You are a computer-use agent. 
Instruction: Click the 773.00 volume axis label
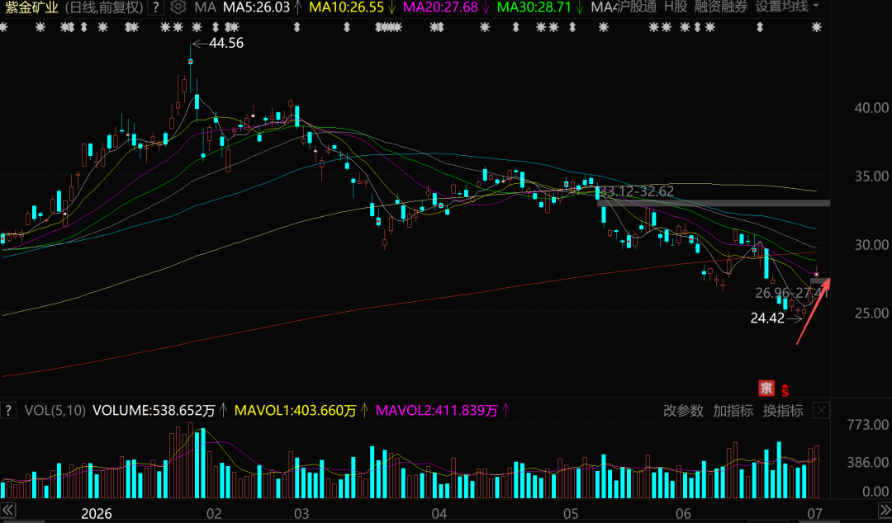[868, 425]
